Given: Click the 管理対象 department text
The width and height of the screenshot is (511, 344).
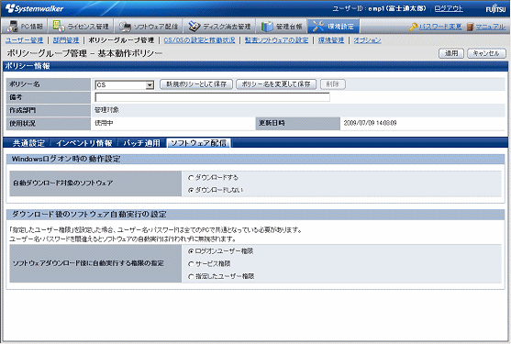Looking at the screenshot, I should tap(107, 110).
